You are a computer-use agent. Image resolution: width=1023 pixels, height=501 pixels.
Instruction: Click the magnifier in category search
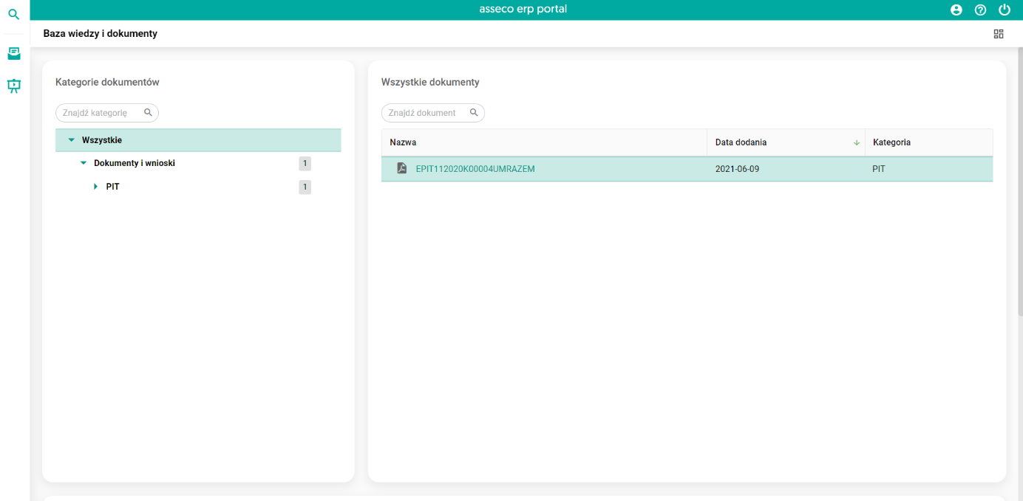point(148,113)
